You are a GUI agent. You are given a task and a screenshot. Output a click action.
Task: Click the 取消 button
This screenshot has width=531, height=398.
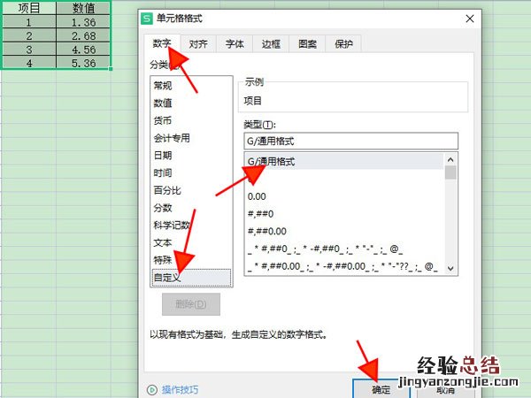pos(445,389)
